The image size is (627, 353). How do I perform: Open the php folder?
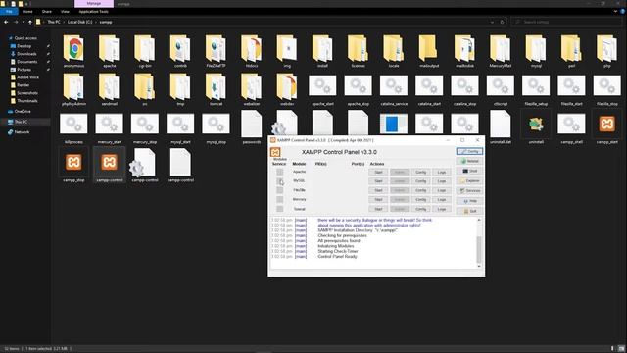607,51
